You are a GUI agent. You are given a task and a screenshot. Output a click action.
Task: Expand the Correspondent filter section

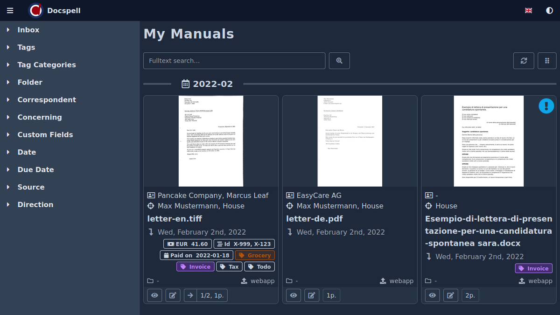tap(47, 100)
